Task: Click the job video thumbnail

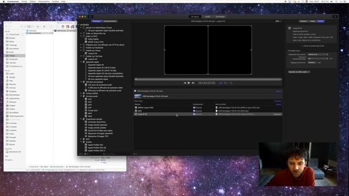Action: click(138, 96)
